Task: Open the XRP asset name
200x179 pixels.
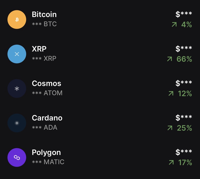Action: pyautogui.click(x=39, y=49)
